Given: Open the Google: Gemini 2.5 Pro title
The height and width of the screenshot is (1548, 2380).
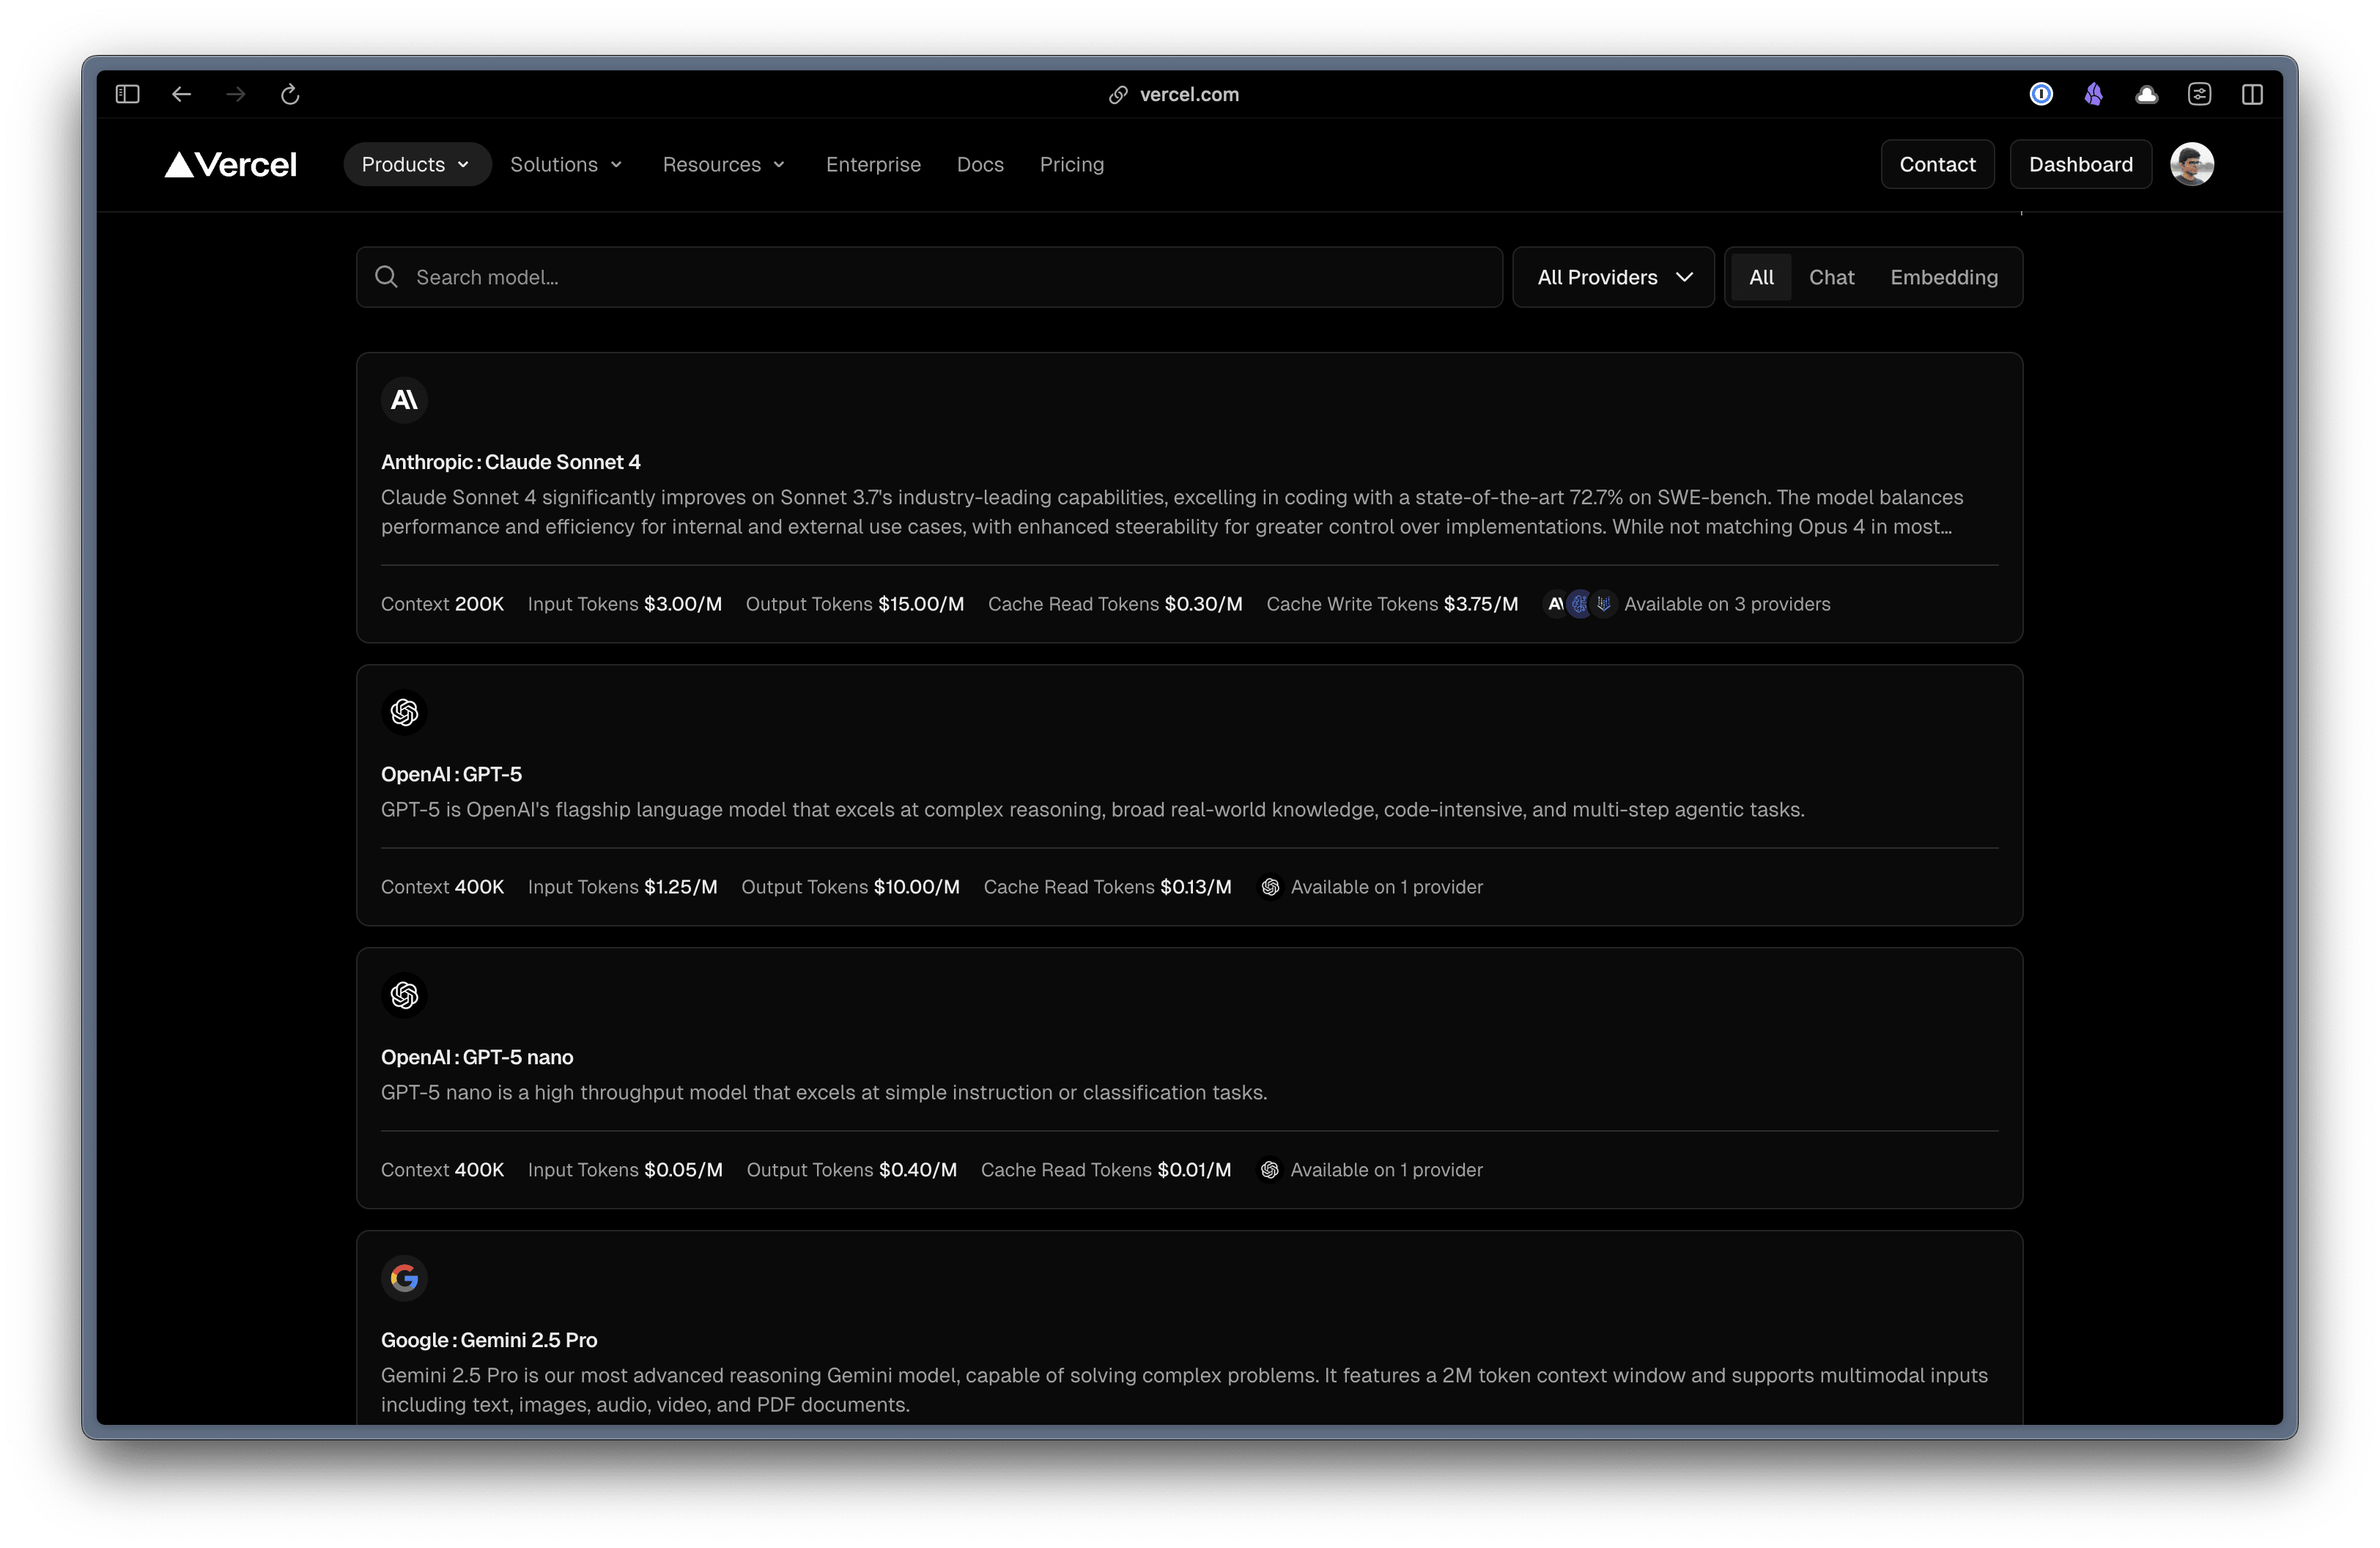Looking at the screenshot, I should (x=489, y=1340).
